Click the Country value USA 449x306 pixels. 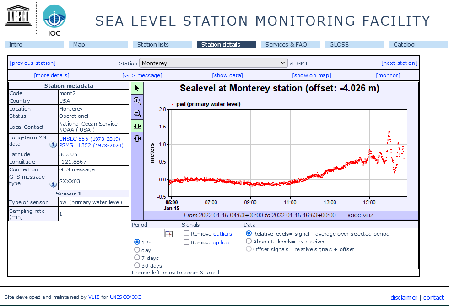pyautogui.click(x=65, y=101)
